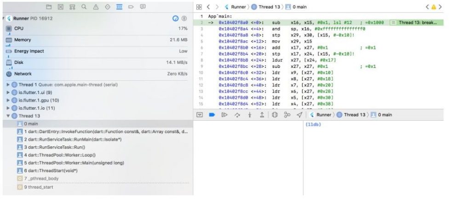Click Runner in editor jump bar

pos(235,7)
